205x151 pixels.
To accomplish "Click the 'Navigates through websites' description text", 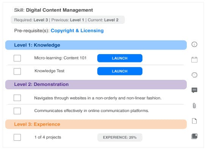I will point(98,98).
